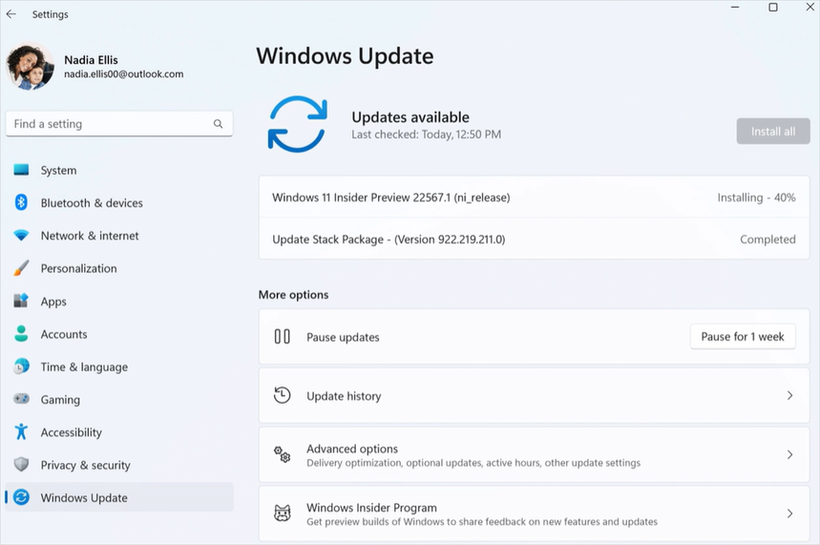Click the Personalization paintbrush icon
The image size is (820, 545).
[x=21, y=268]
